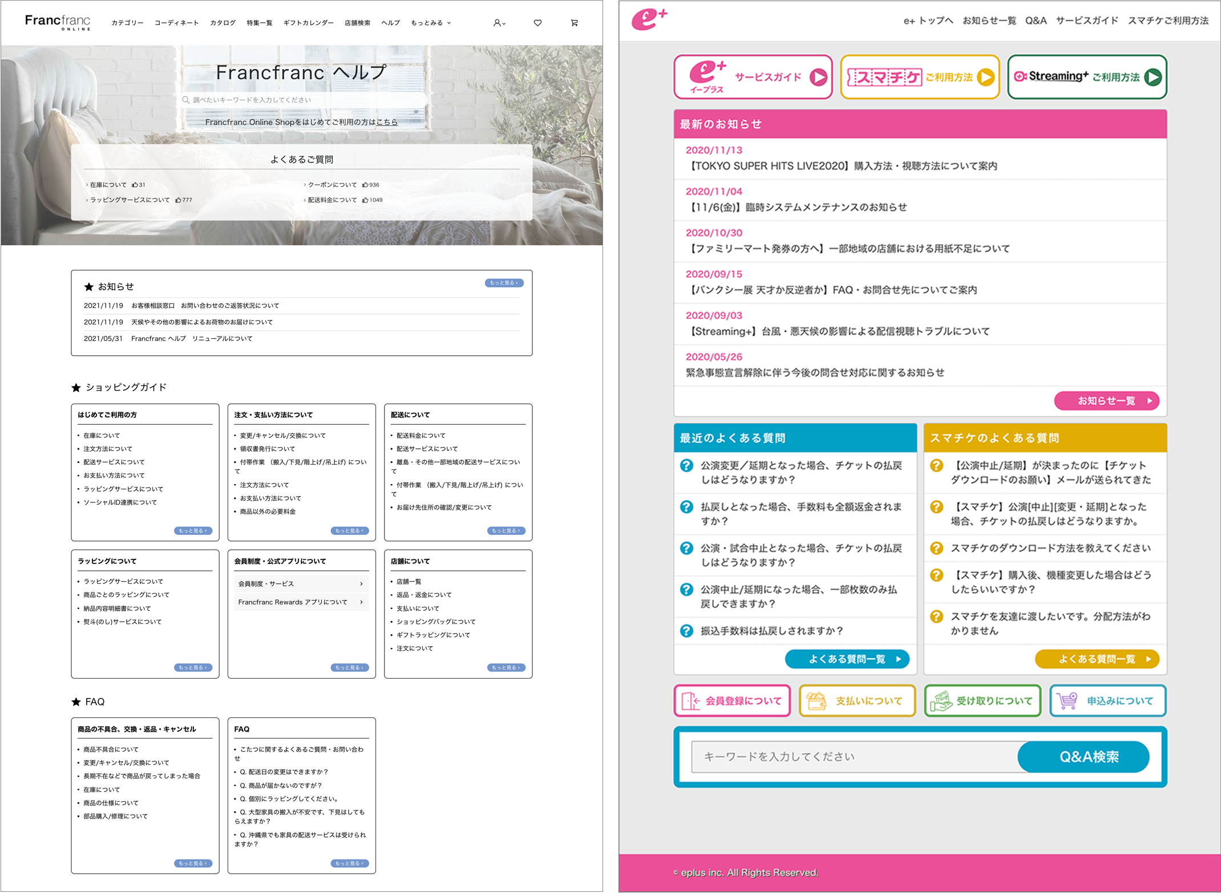Click question icon beside スマチケのダウンロード方法を教えてください
Screen dimensions: 1221x893
[936, 548]
